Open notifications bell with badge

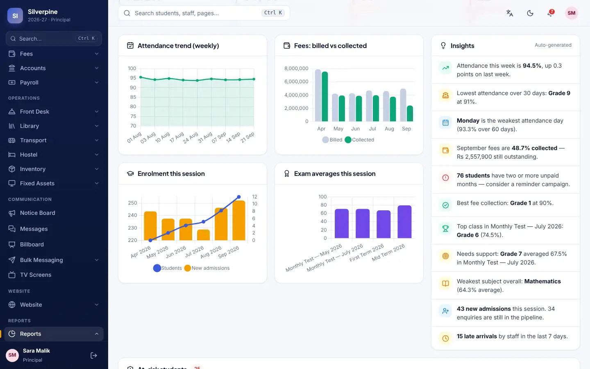coord(550,13)
